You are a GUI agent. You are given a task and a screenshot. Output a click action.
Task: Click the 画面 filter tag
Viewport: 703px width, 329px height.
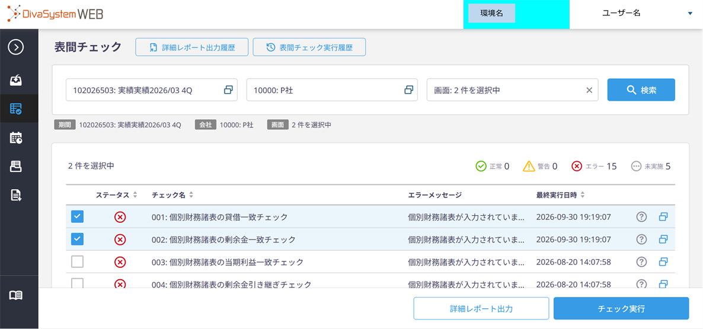pyautogui.click(x=277, y=124)
